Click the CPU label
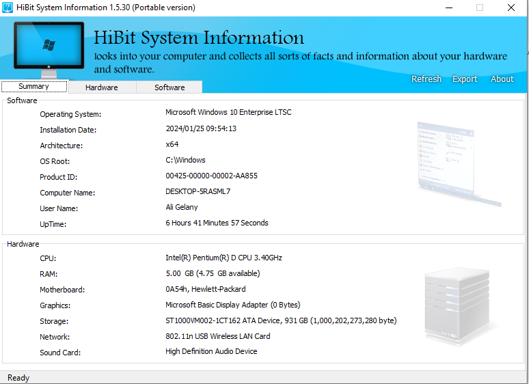 pyautogui.click(x=48, y=258)
